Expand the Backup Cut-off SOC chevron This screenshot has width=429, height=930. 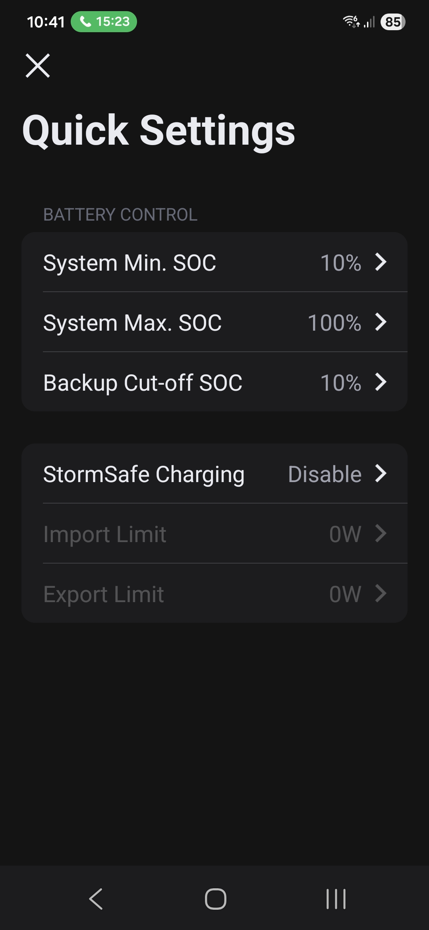click(381, 382)
